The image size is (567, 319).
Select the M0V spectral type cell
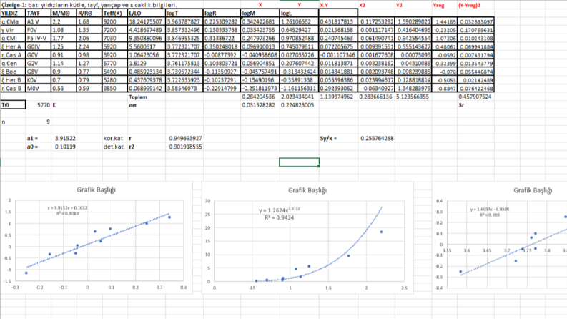click(39, 88)
